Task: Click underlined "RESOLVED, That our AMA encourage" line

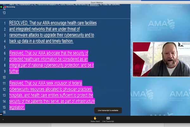Action: tap(53, 23)
